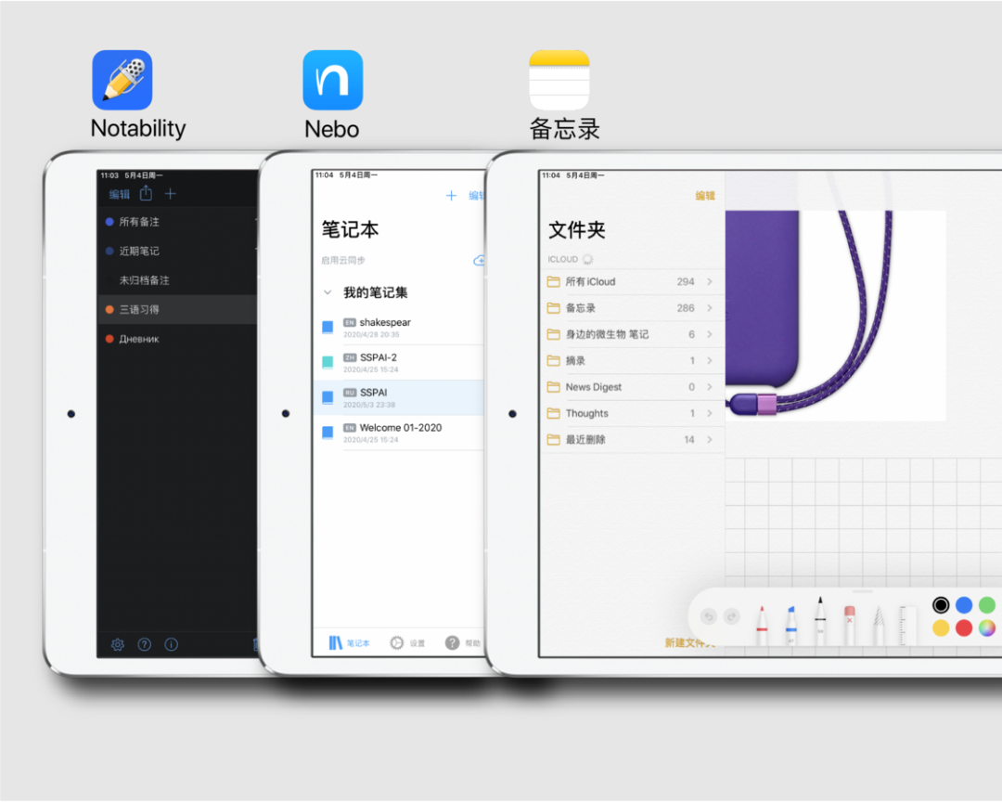Open the multicolor picker wheel
1002x802 pixels.
pyautogui.click(x=986, y=628)
